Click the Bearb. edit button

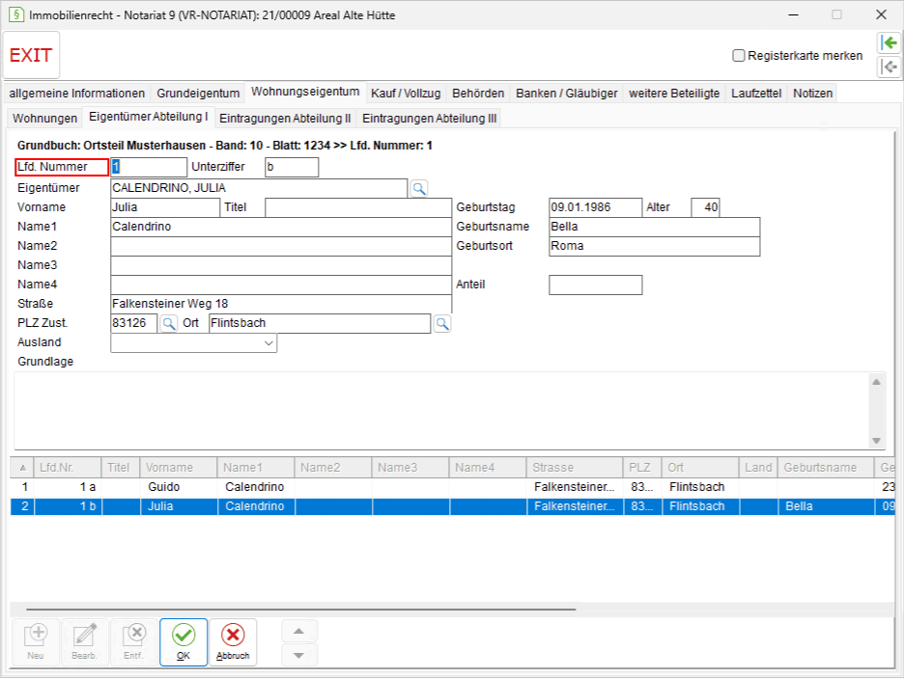(x=85, y=642)
